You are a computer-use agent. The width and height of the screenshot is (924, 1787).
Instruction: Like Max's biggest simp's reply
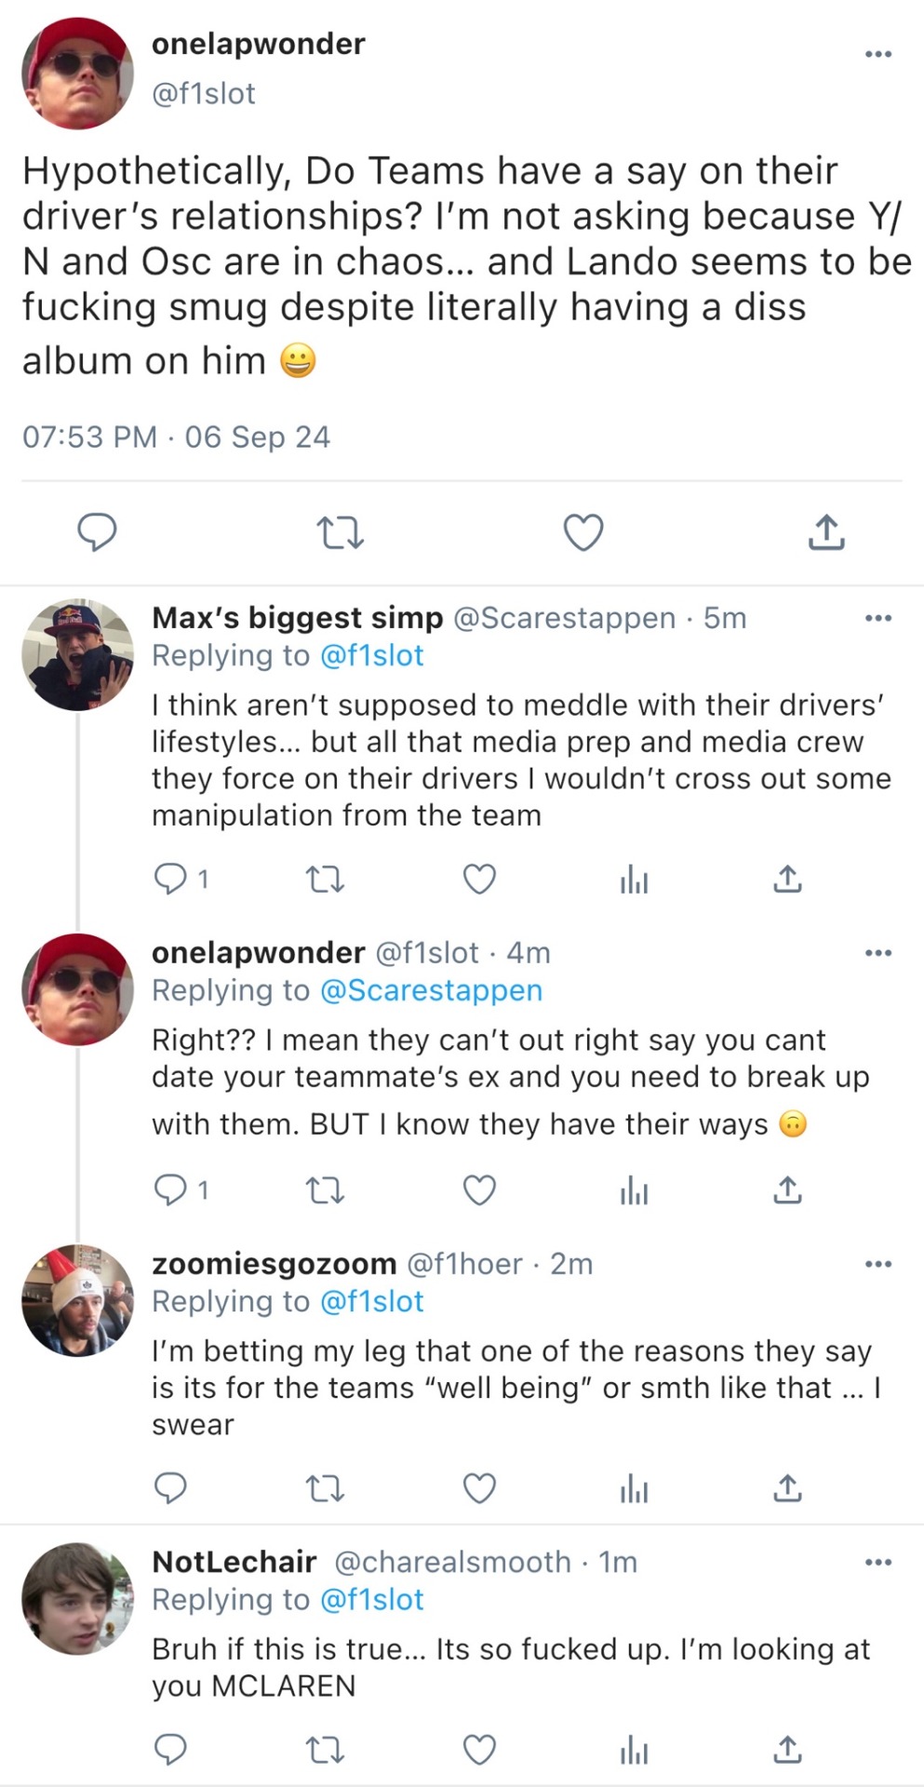pos(479,879)
